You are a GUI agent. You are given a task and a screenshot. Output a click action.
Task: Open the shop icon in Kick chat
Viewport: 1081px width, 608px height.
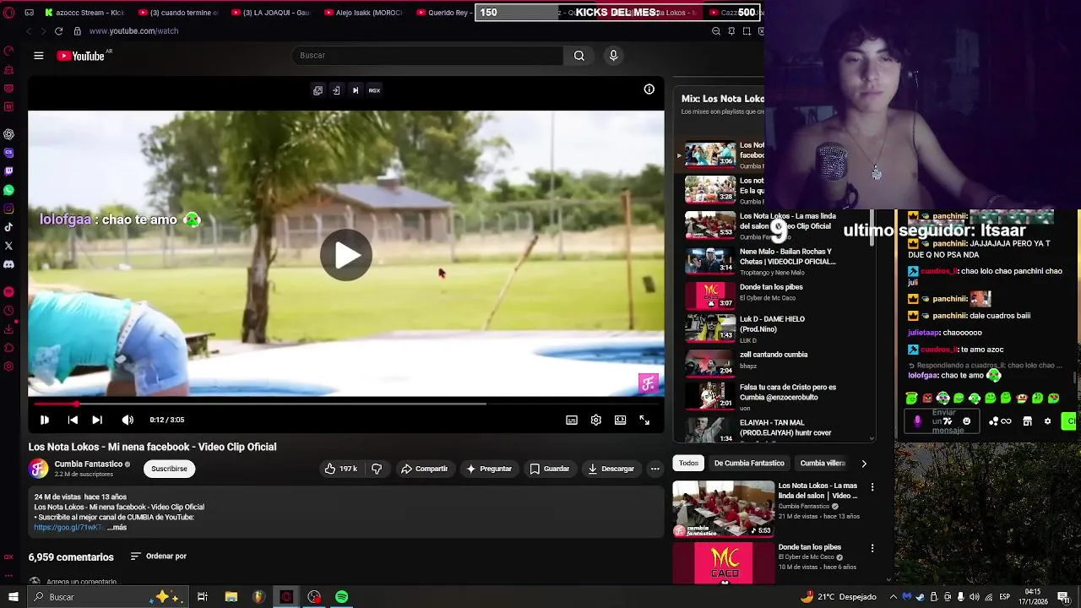point(1027,421)
